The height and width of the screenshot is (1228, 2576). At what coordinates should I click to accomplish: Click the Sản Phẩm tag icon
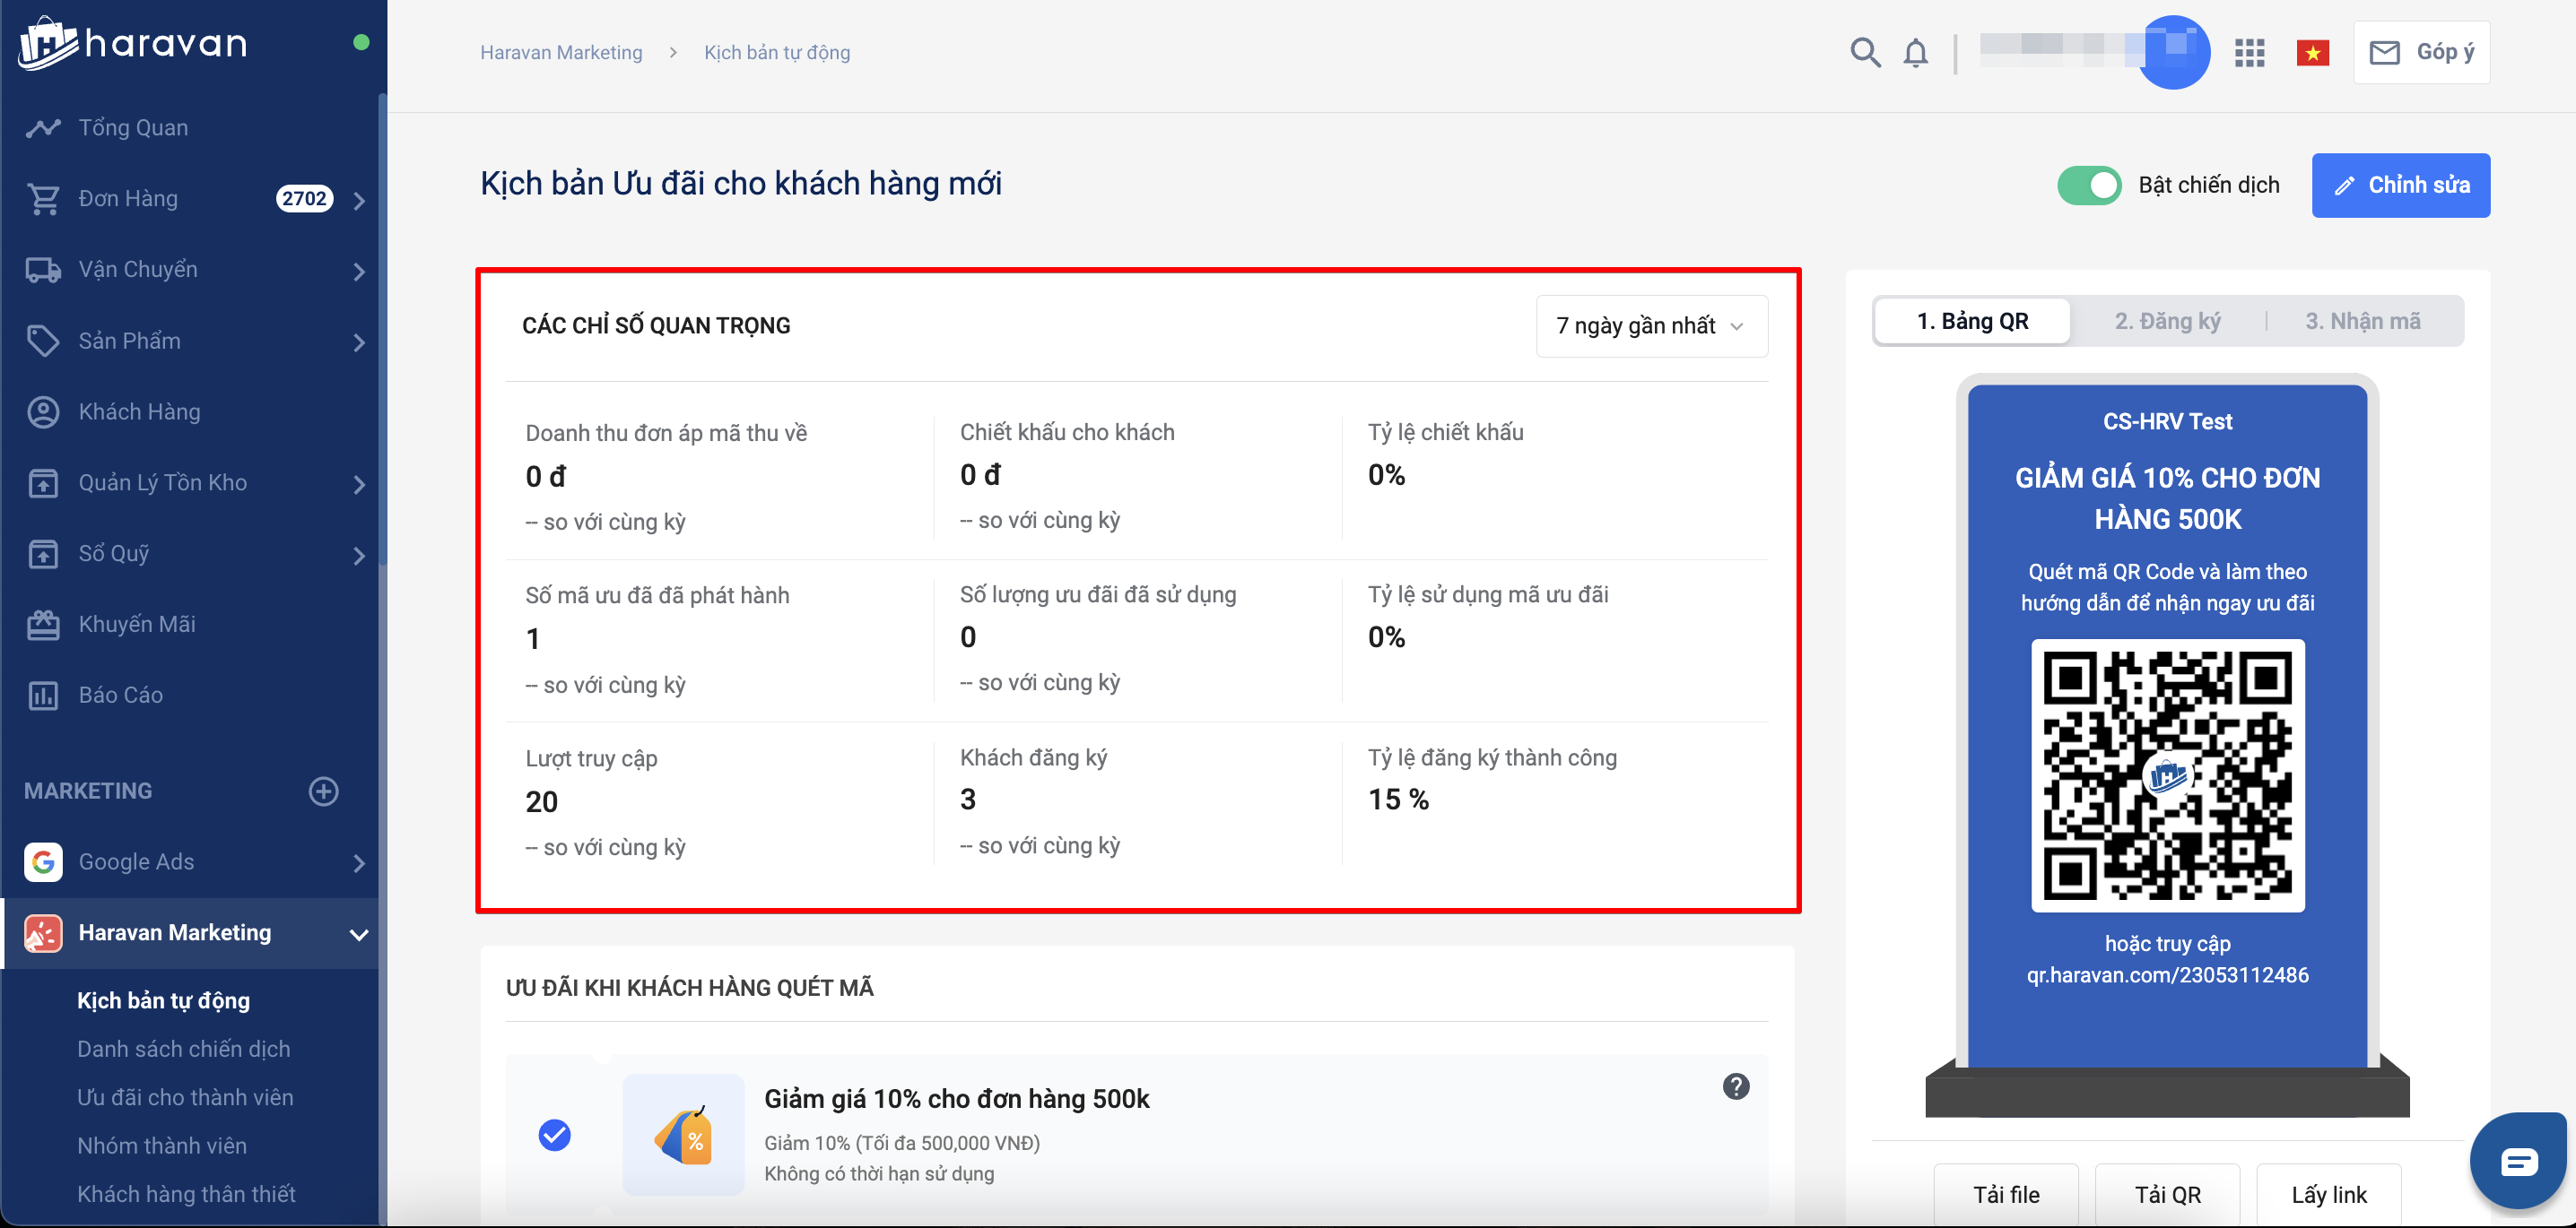click(43, 341)
